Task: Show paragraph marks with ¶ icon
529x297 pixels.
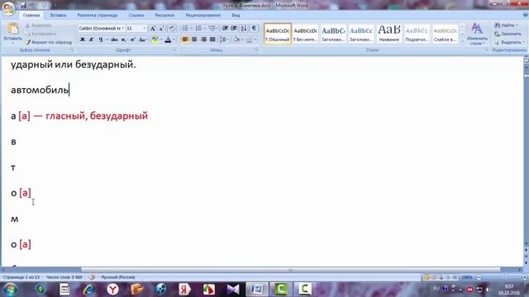Action: (254, 29)
